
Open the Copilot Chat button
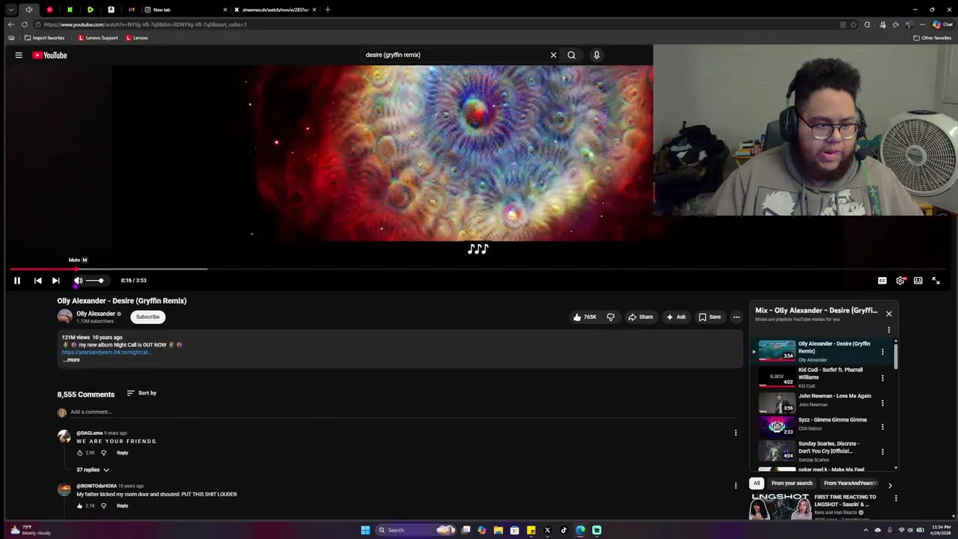[x=942, y=25]
